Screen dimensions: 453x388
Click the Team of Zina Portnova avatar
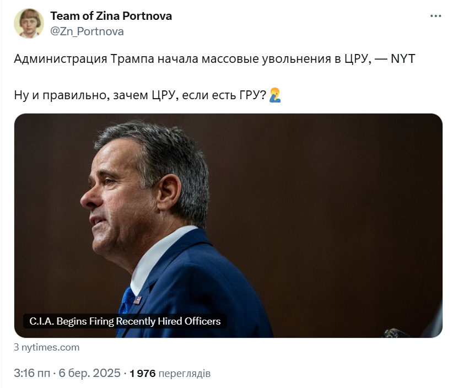coord(29,24)
